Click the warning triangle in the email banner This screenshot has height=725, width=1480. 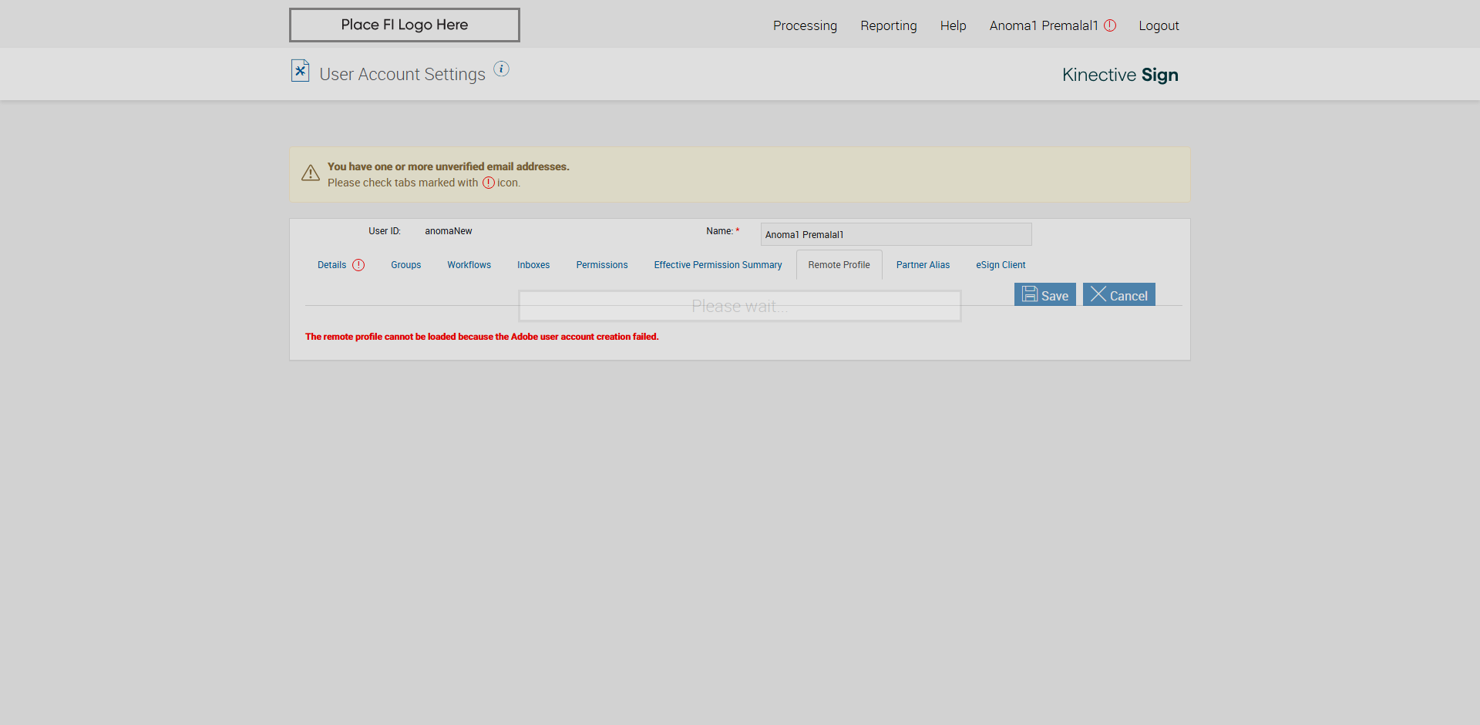(311, 173)
